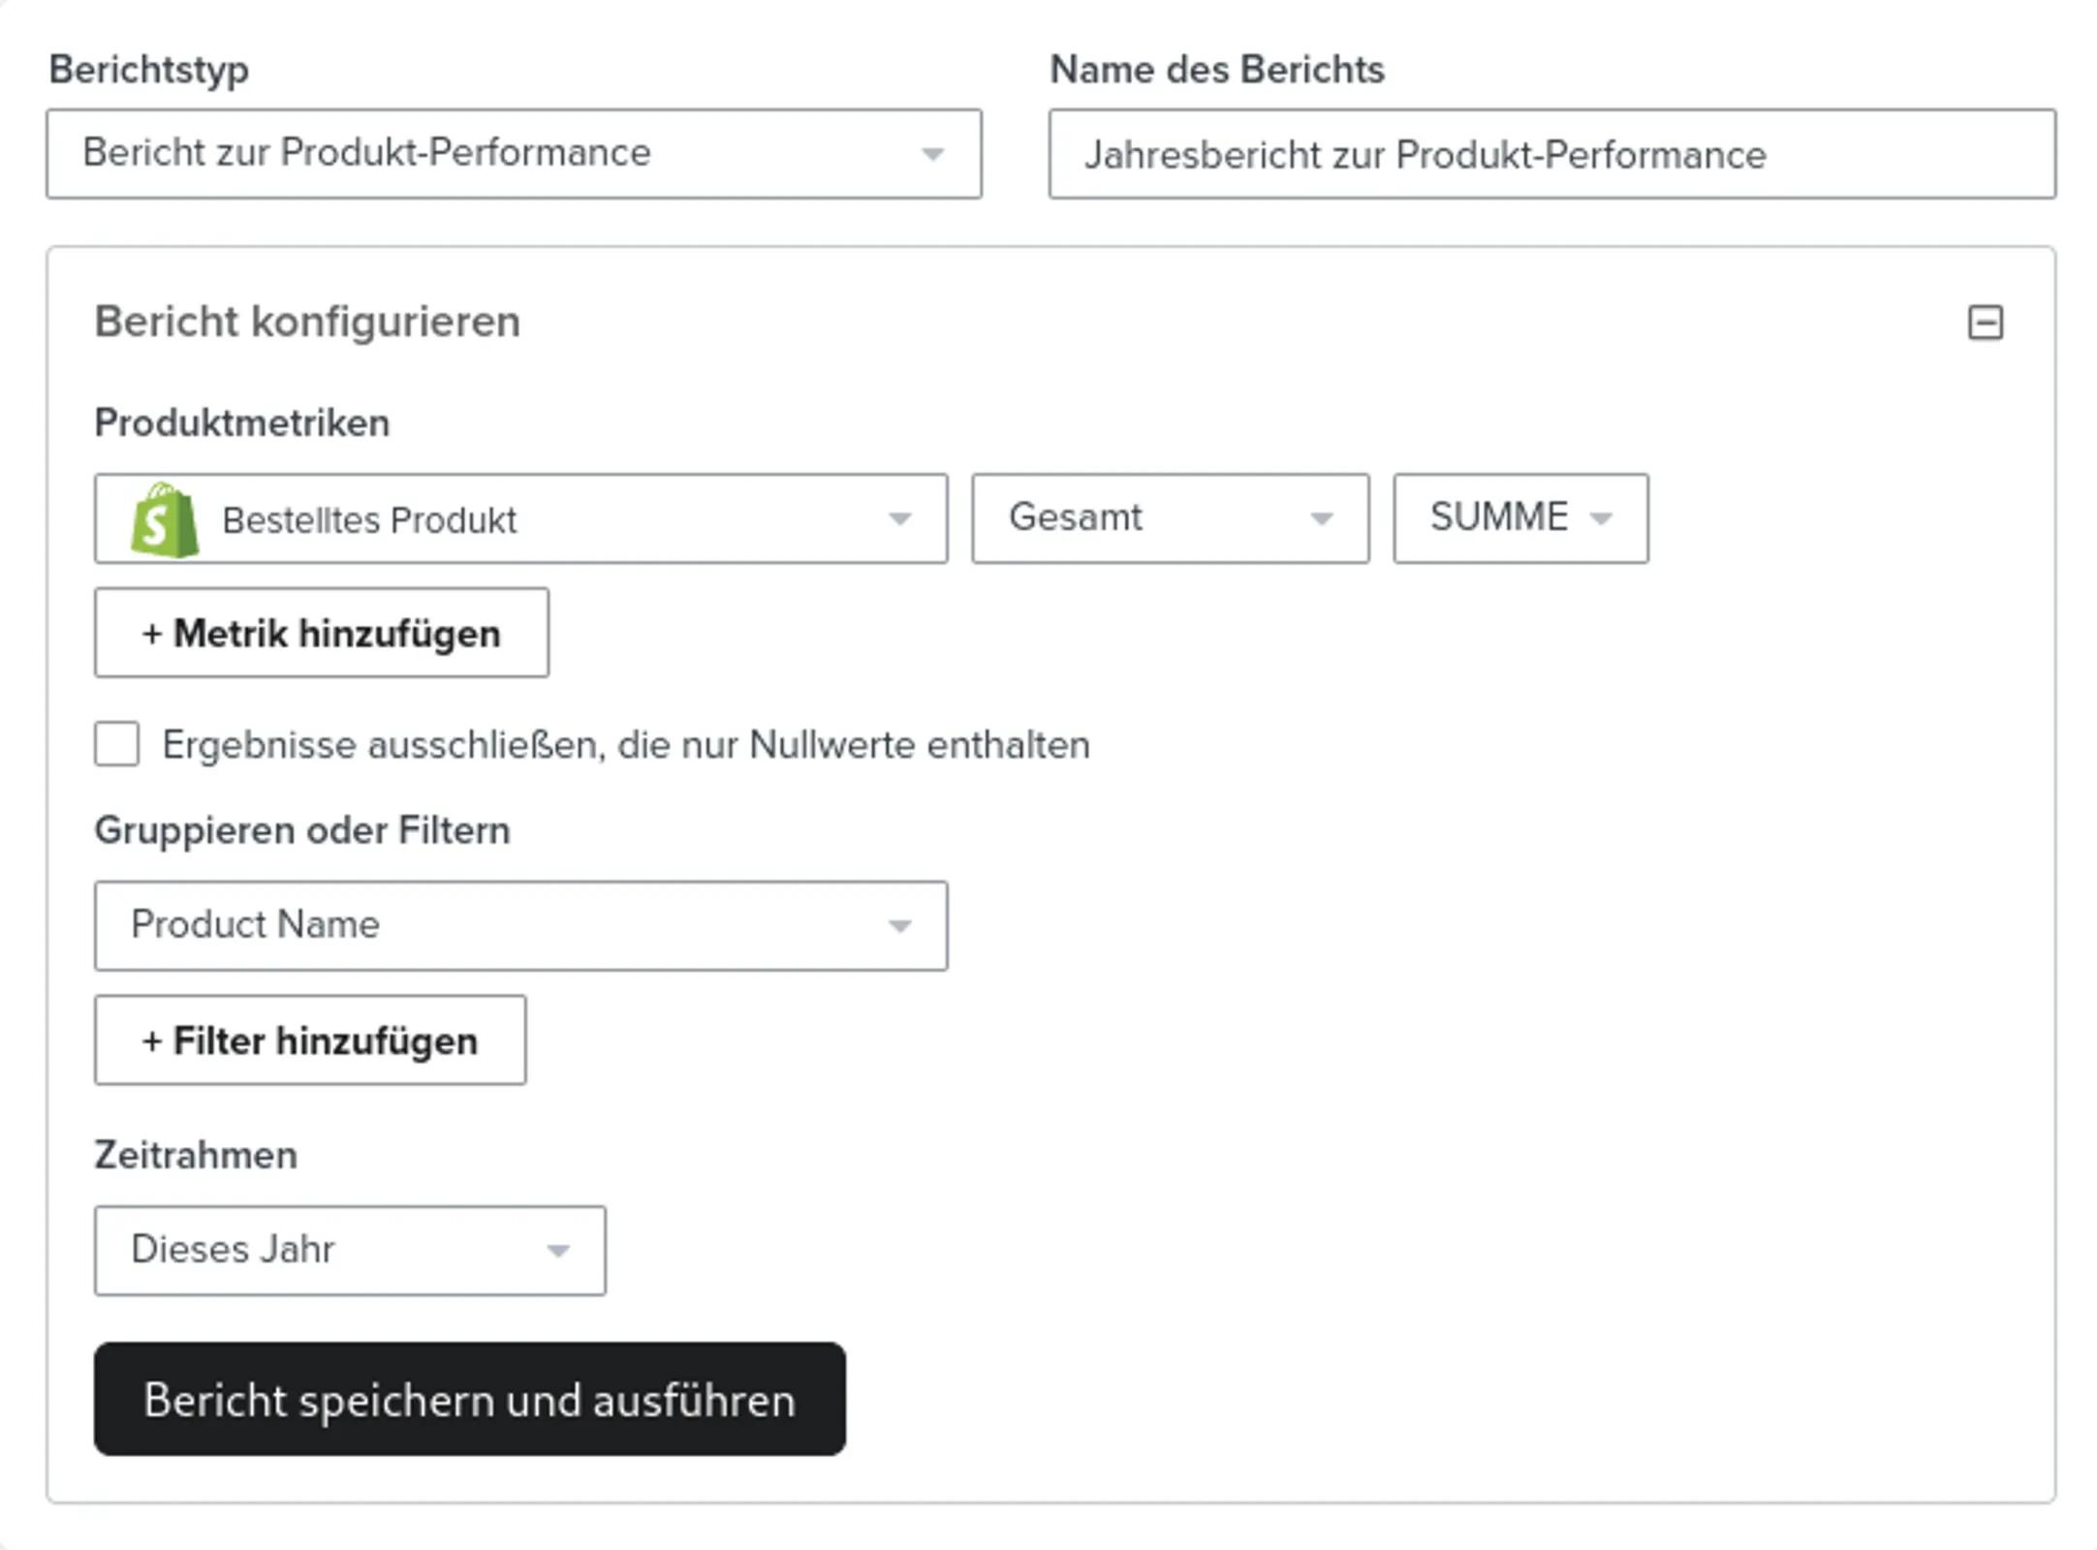Open the Bestelltes Produkt metric selector

[520, 518]
